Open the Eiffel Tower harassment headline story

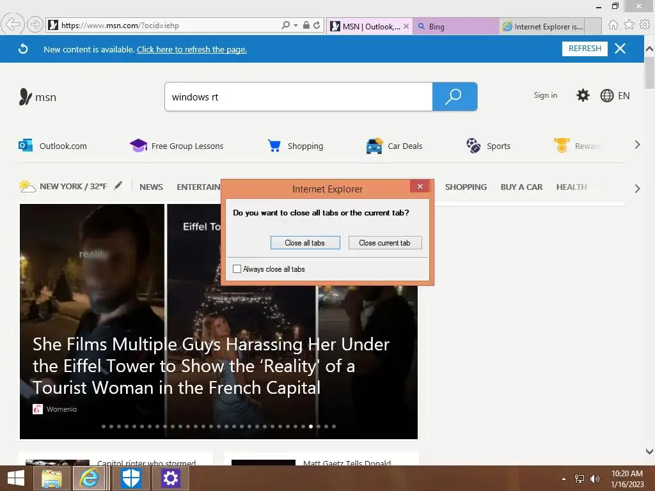click(211, 366)
